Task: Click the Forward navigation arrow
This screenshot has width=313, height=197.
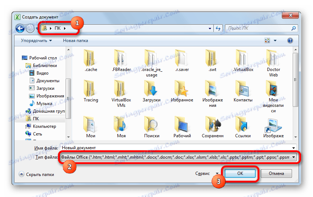Action: (30, 28)
